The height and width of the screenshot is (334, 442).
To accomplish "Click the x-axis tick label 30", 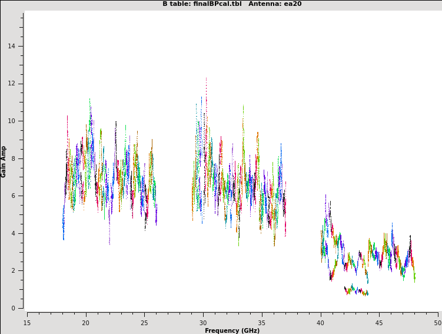I will point(203,323).
